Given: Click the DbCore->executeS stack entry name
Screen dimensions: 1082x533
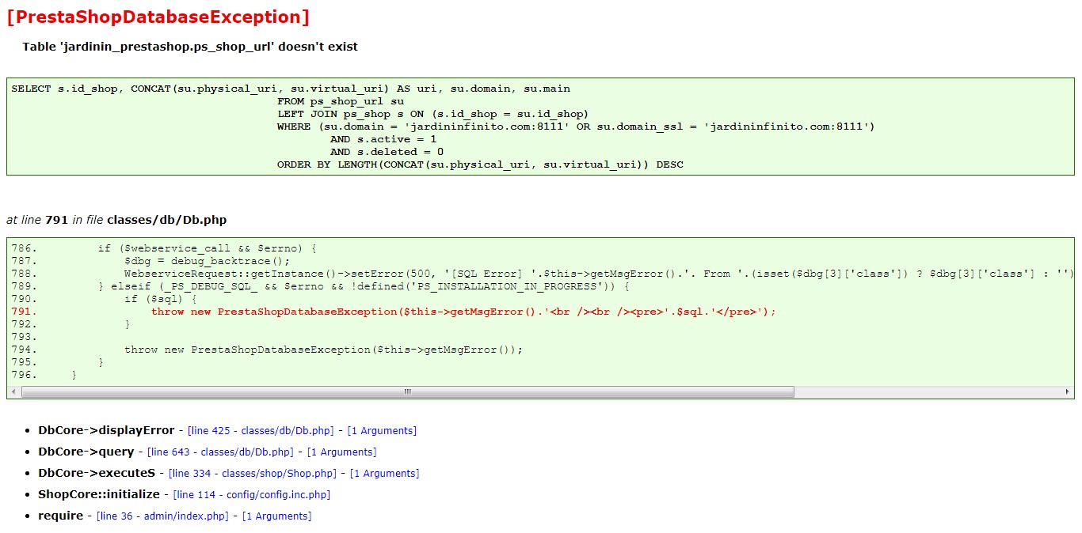Looking at the screenshot, I should click(97, 473).
